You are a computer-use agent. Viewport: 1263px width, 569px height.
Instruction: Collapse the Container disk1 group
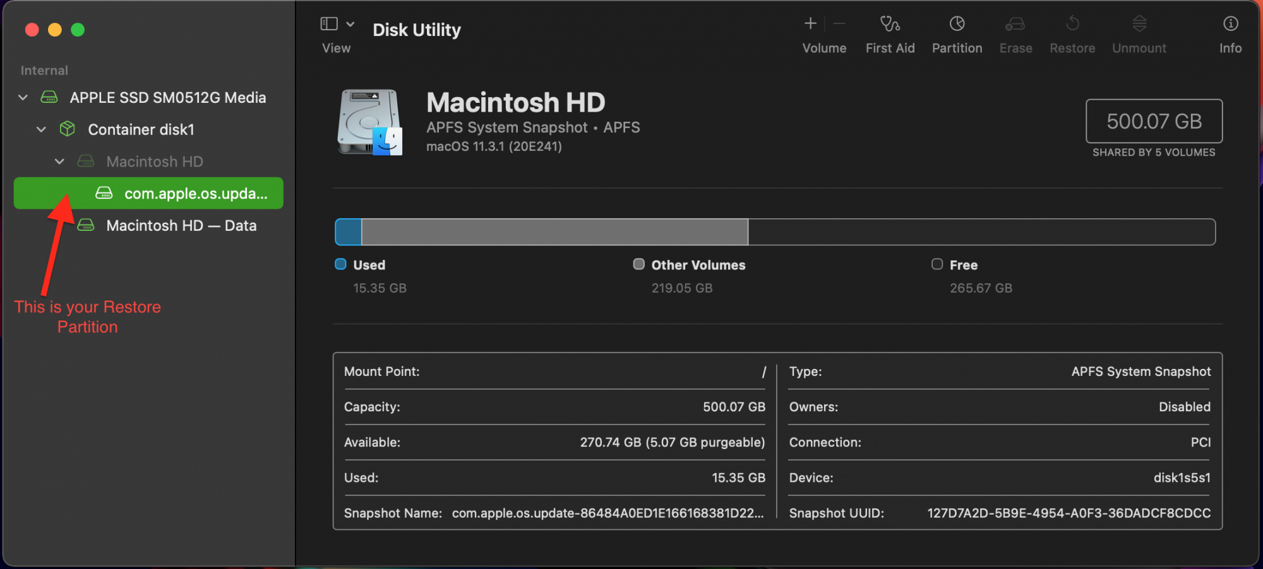[x=41, y=129]
